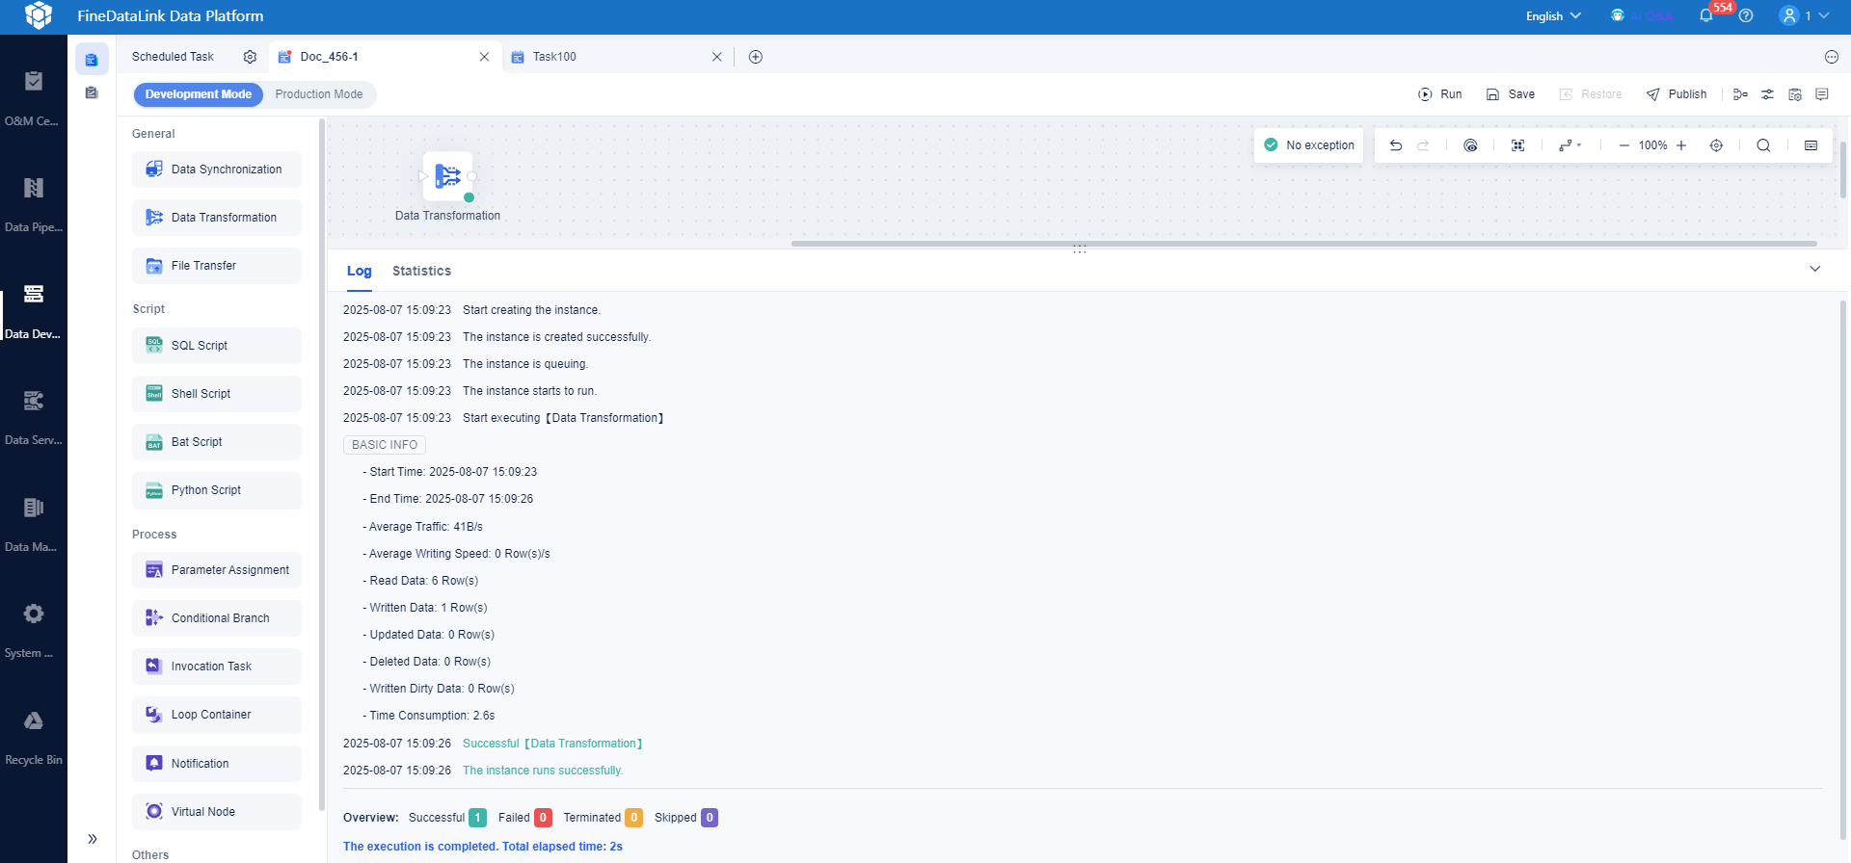
Task: Click the locate/center canvas target icon
Action: point(1716,145)
